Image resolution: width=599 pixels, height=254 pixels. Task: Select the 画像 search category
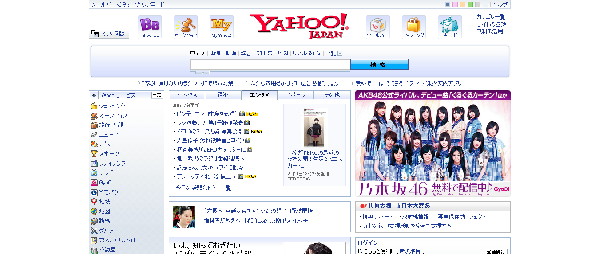coord(215,53)
